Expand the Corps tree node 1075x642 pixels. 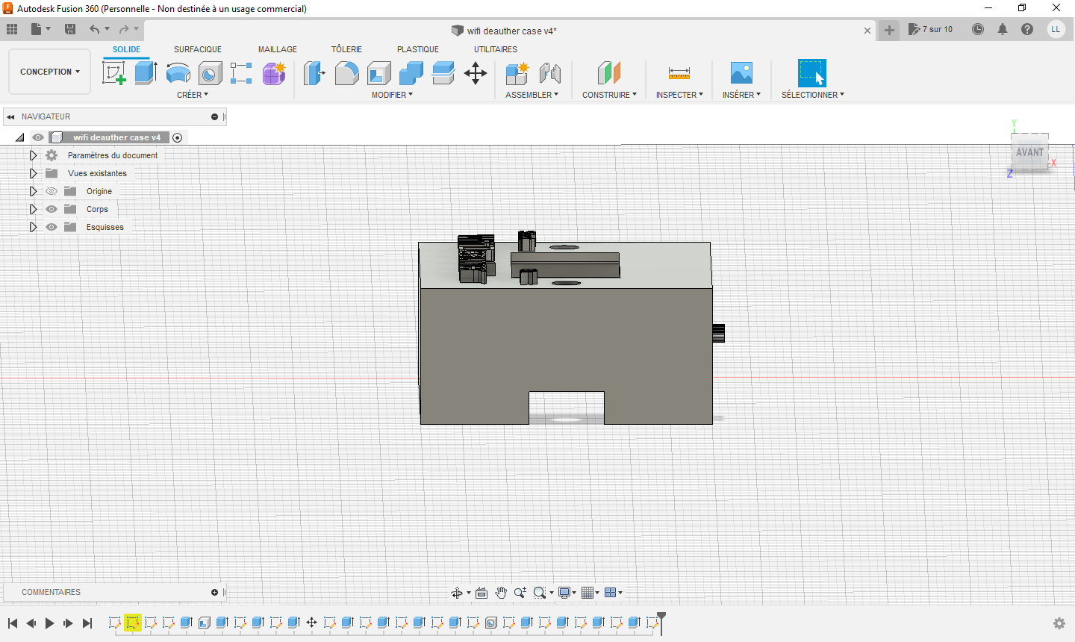[33, 209]
